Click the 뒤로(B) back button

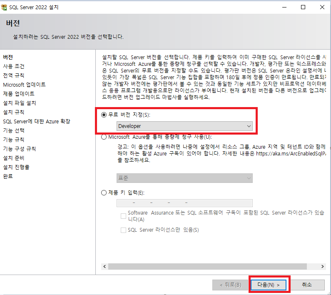point(231,285)
